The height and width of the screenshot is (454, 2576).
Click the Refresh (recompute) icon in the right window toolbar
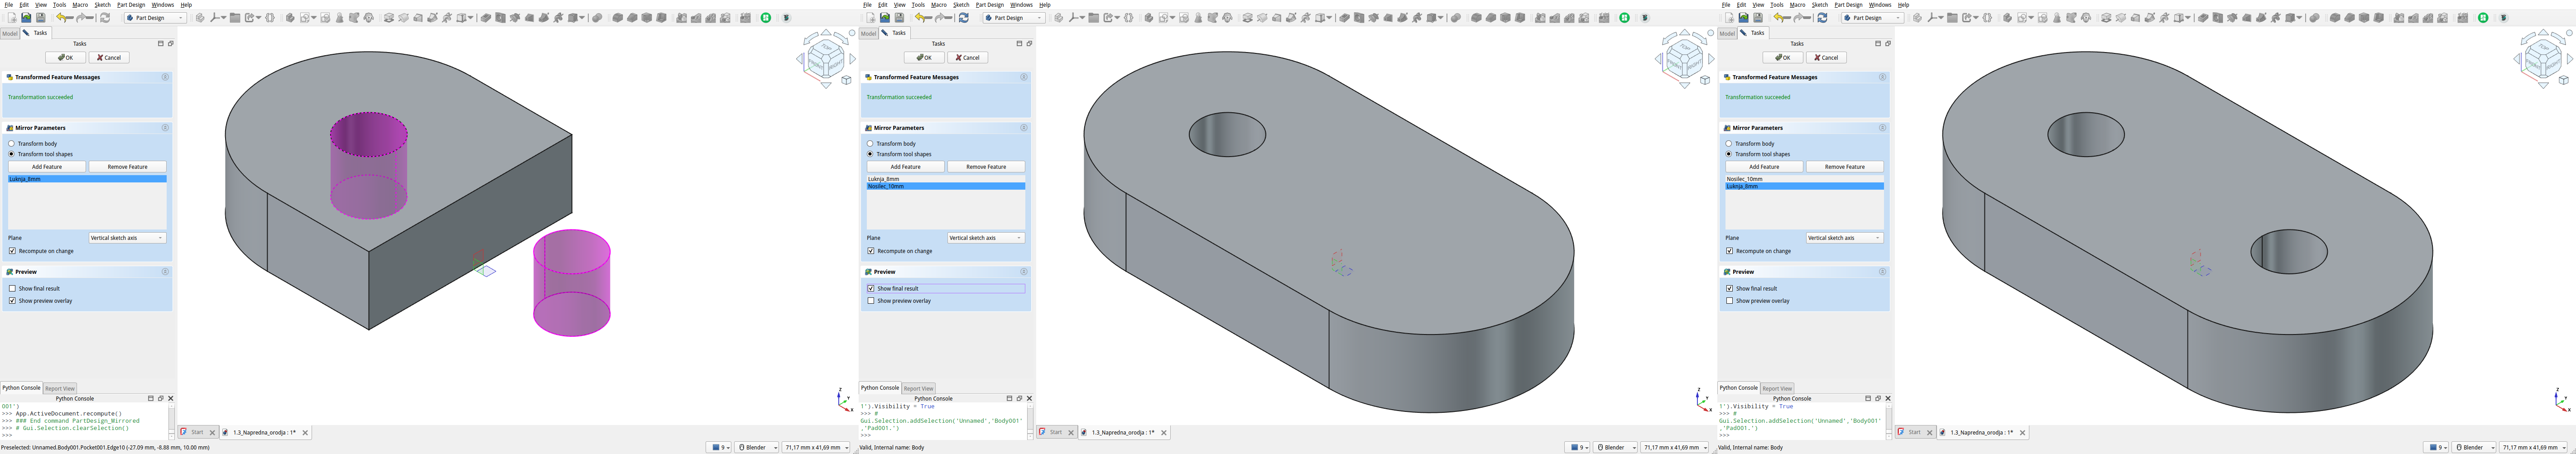tap(1822, 18)
